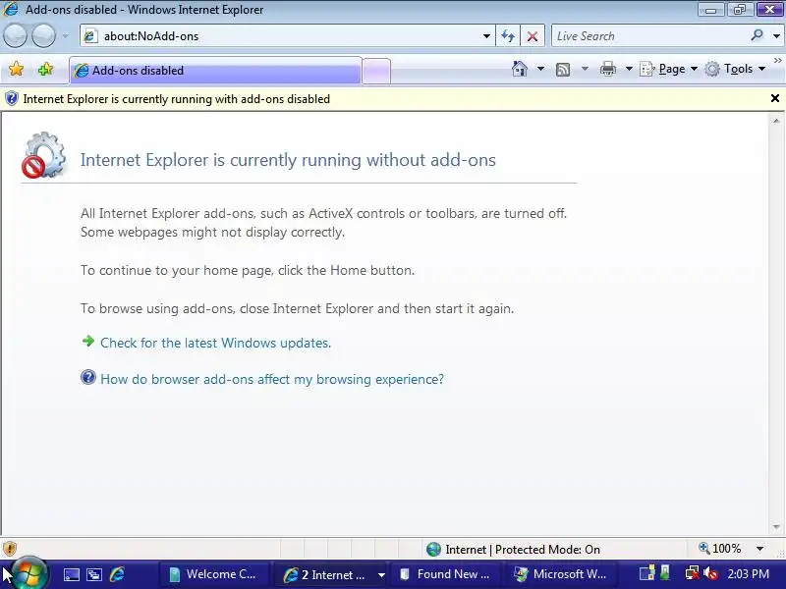The width and height of the screenshot is (786, 589).
Task: Open the Windows Start orb
Action: point(28,573)
